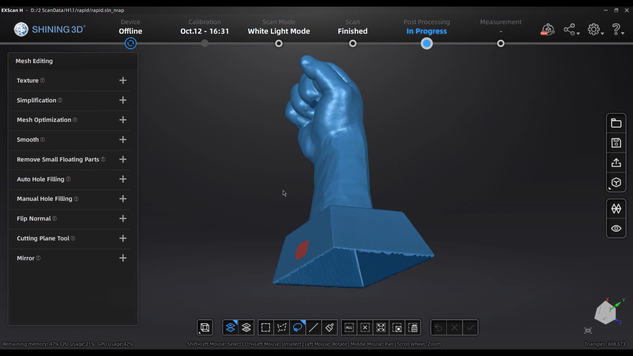Switch to the Scan Mode stage
This screenshot has height=356, width=633.
click(x=279, y=43)
